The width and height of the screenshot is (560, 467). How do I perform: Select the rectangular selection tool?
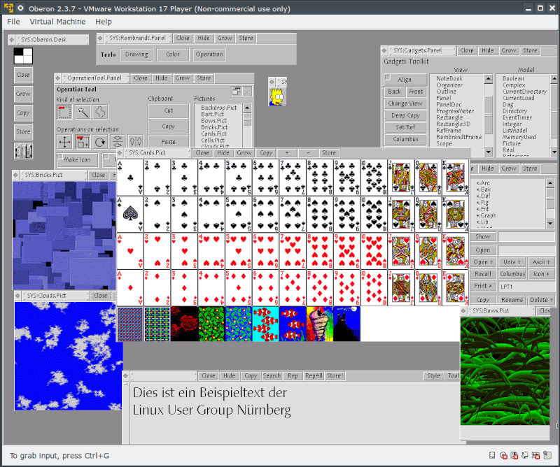coord(64,112)
